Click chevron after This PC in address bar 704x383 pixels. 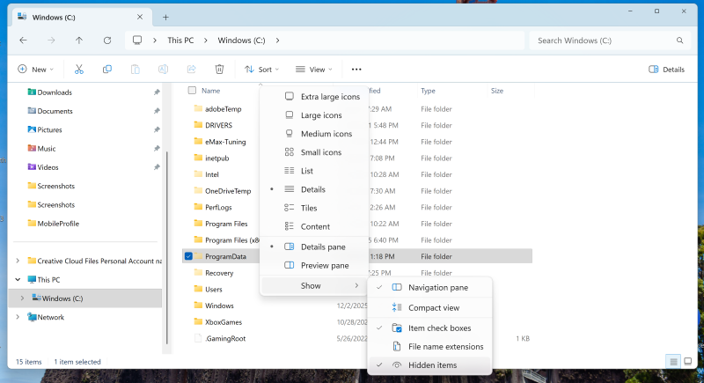[206, 41]
